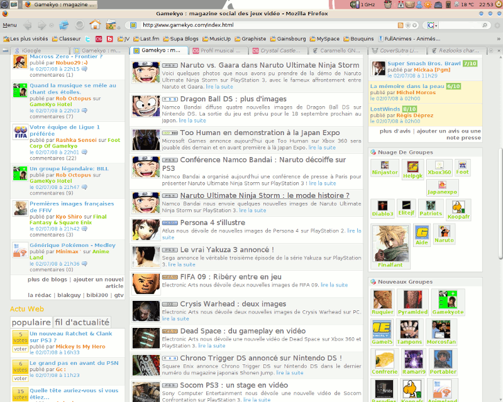Select the 'populaire' tab under Actu Web
This screenshot has width=503, height=402.
coord(31,322)
